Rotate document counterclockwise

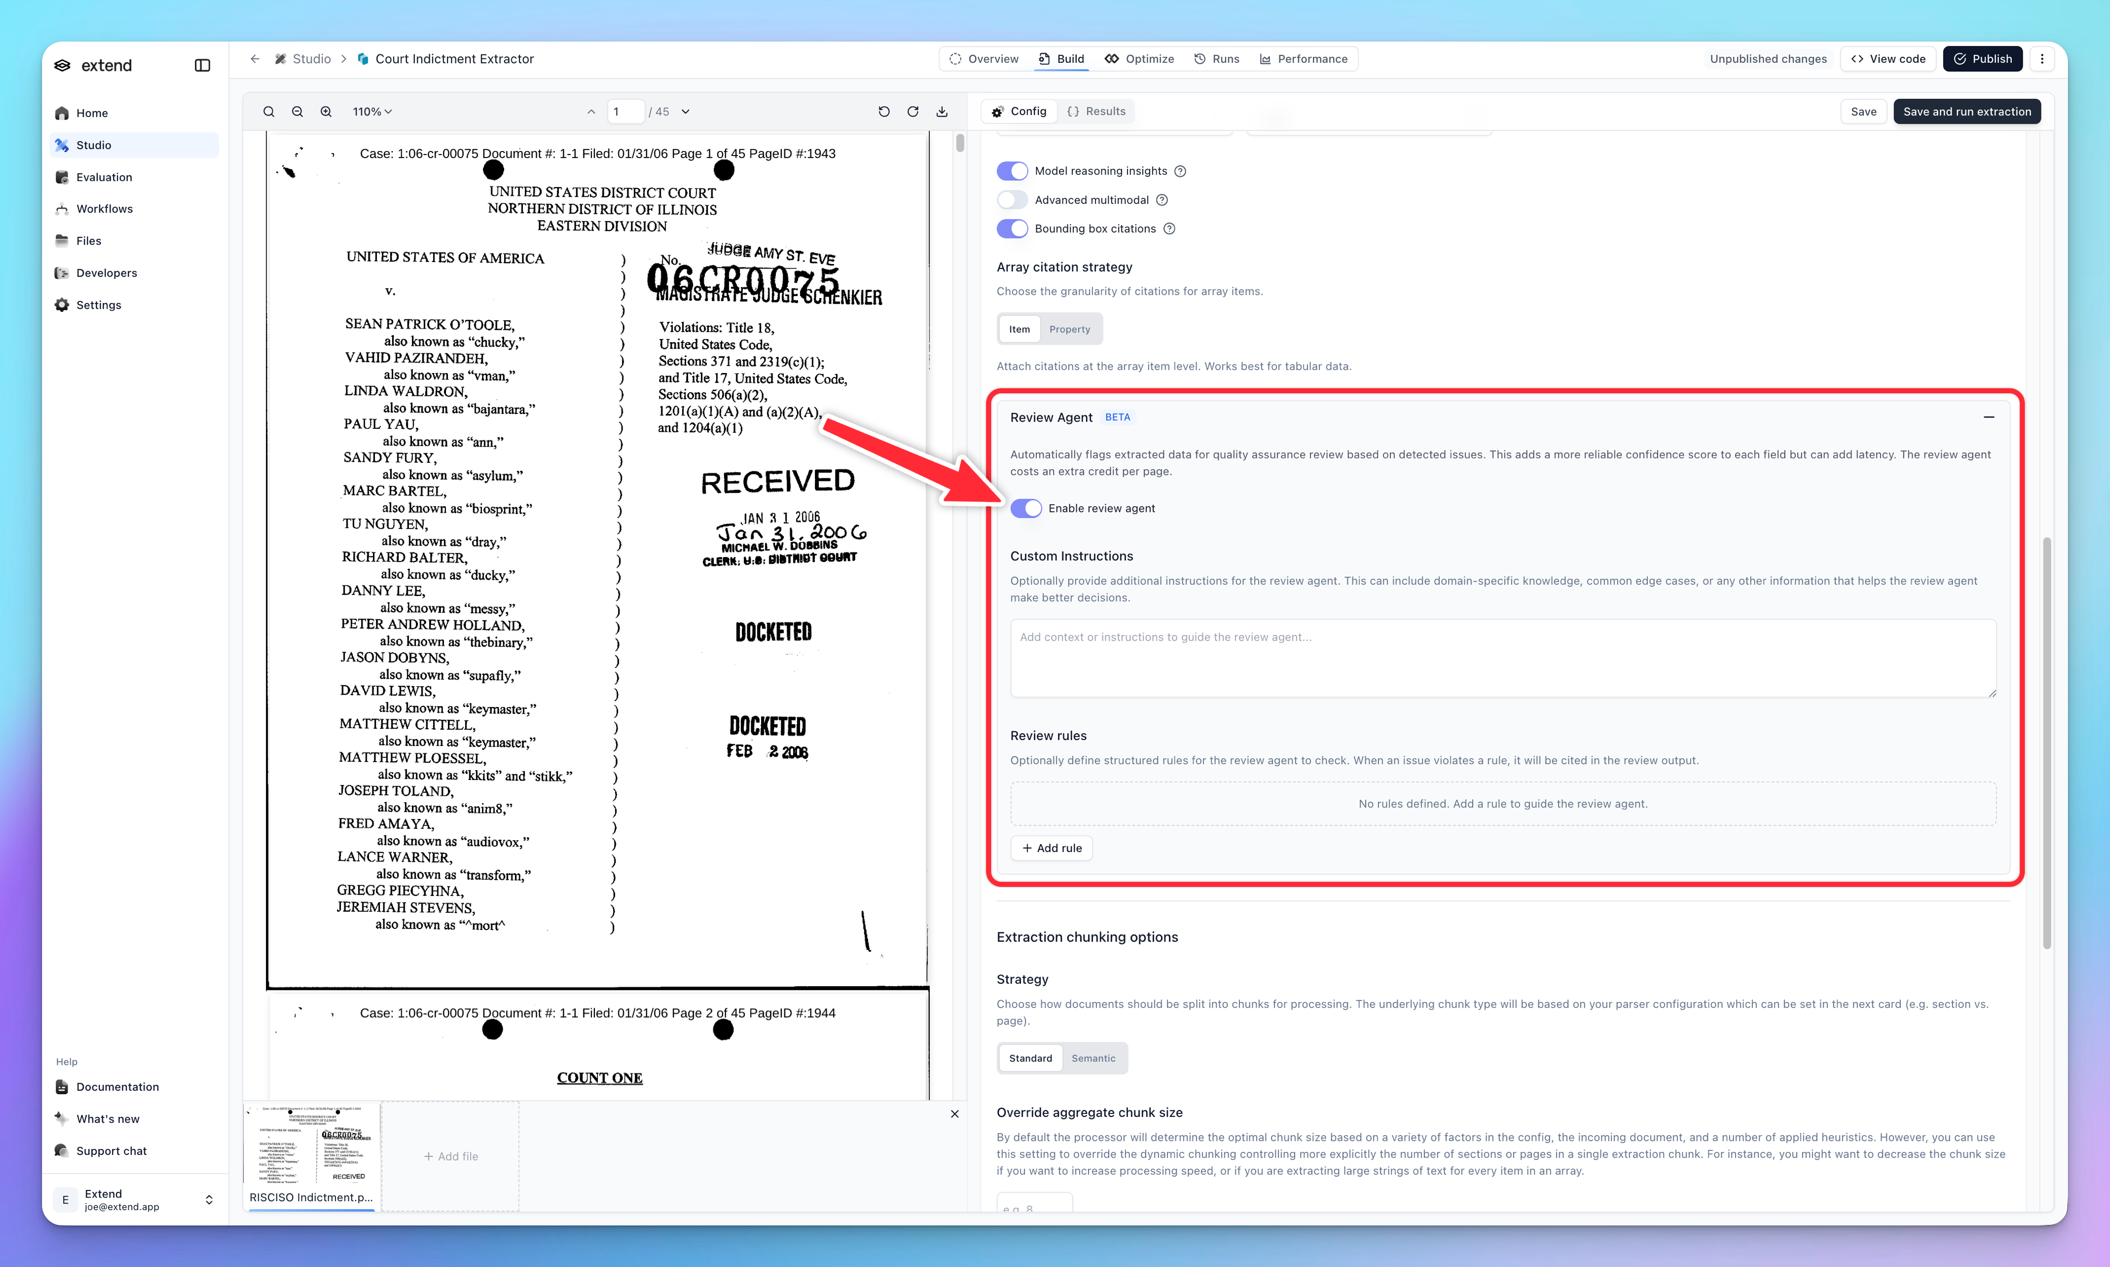(x=883, y=112)
